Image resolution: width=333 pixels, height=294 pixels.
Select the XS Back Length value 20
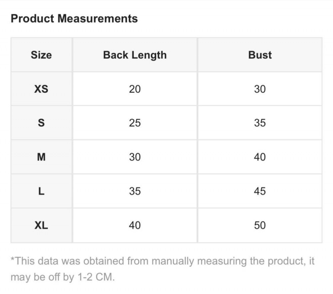click(135, 89)
